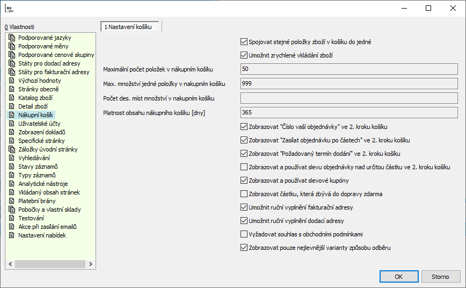466x288 pixels.
Task: Click the 0 Vlastnosti panel header
Action: pyautogui.click(x=19, y=27)
